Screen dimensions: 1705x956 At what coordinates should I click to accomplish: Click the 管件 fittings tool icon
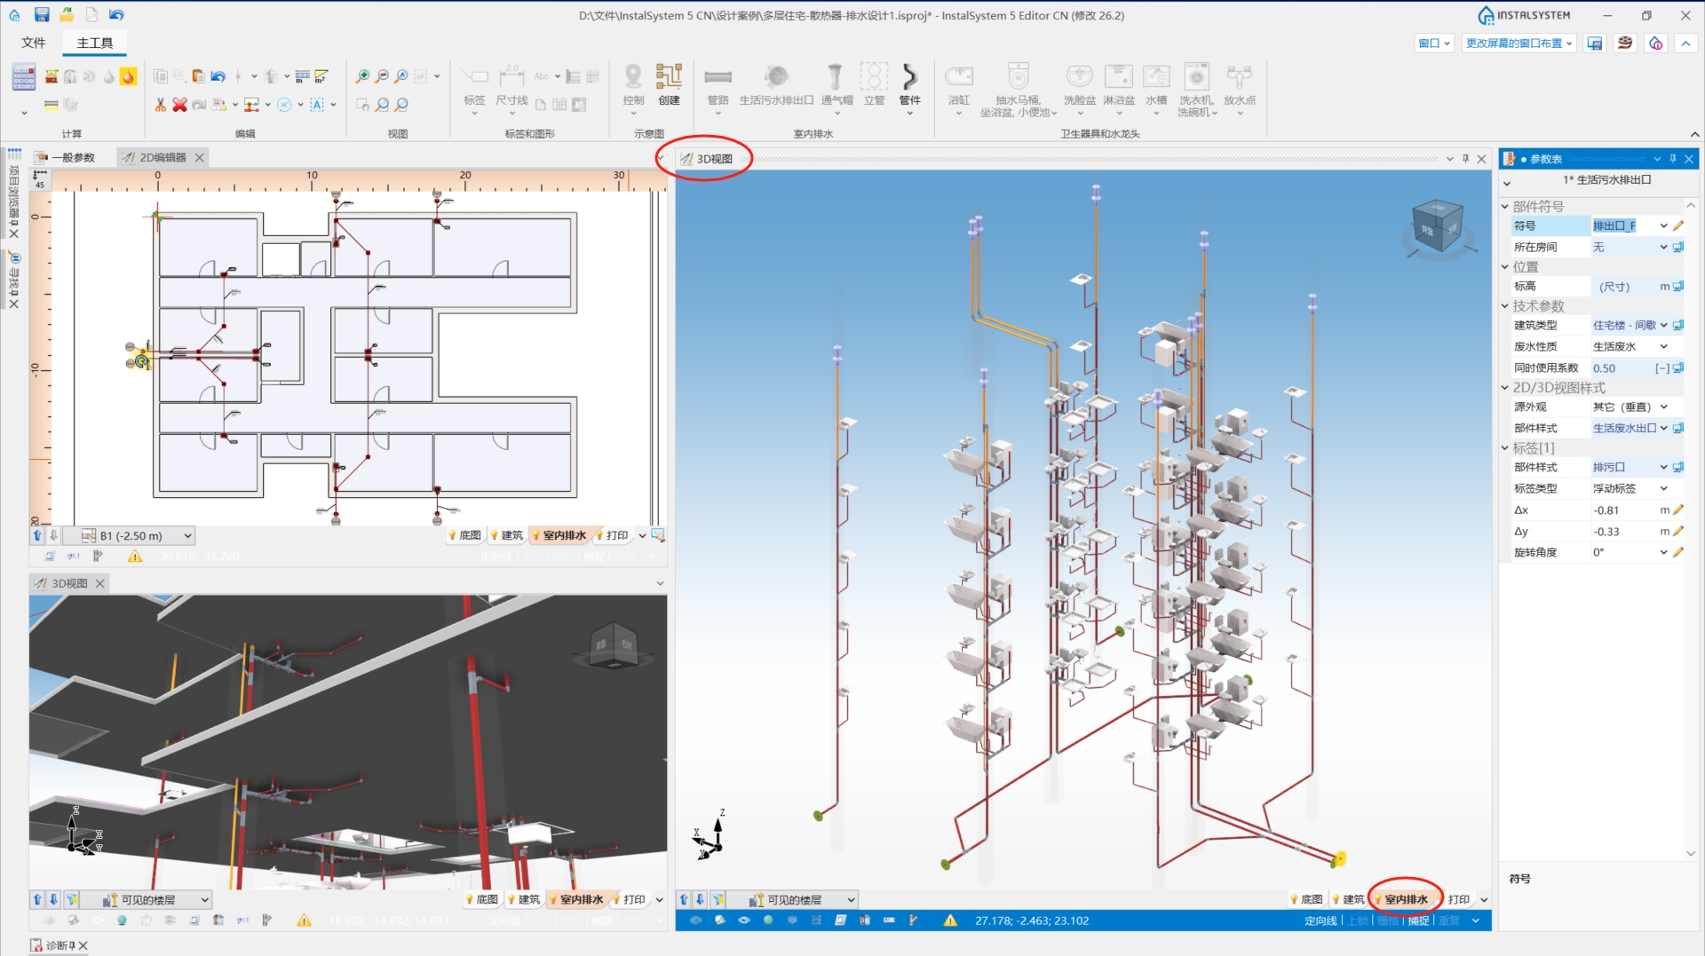tap(909, 86)
